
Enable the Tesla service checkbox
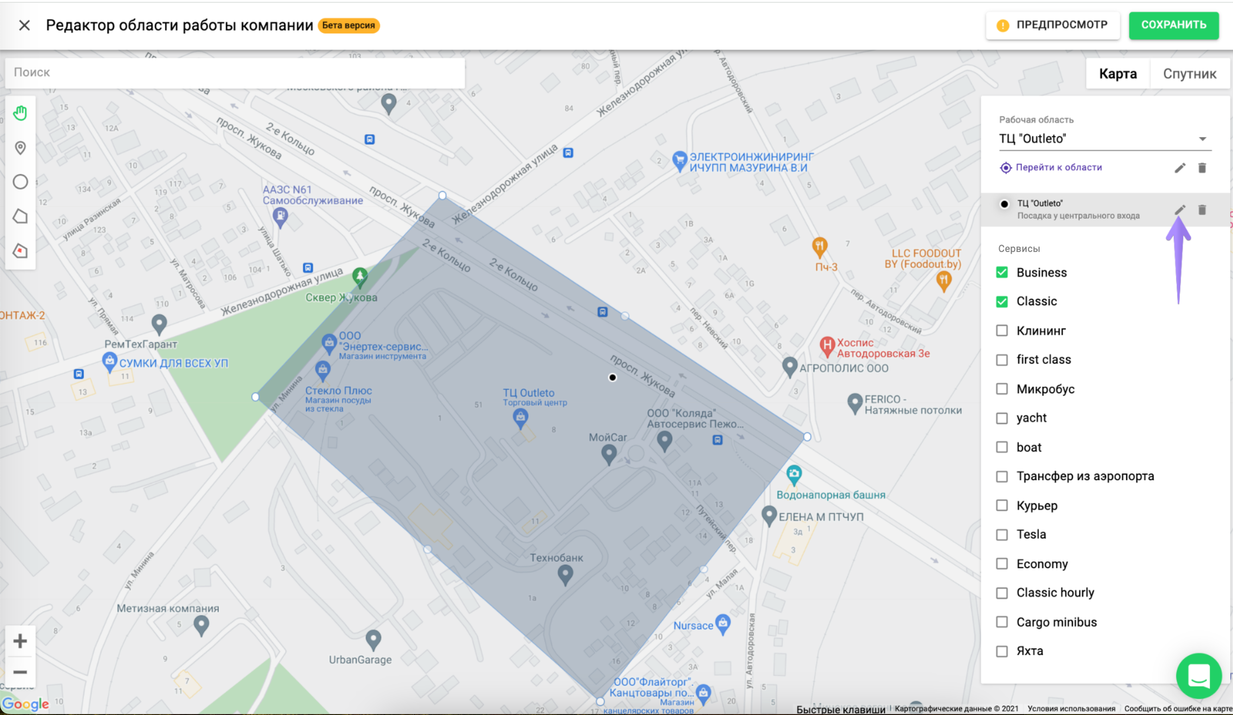pos(1002,535)
